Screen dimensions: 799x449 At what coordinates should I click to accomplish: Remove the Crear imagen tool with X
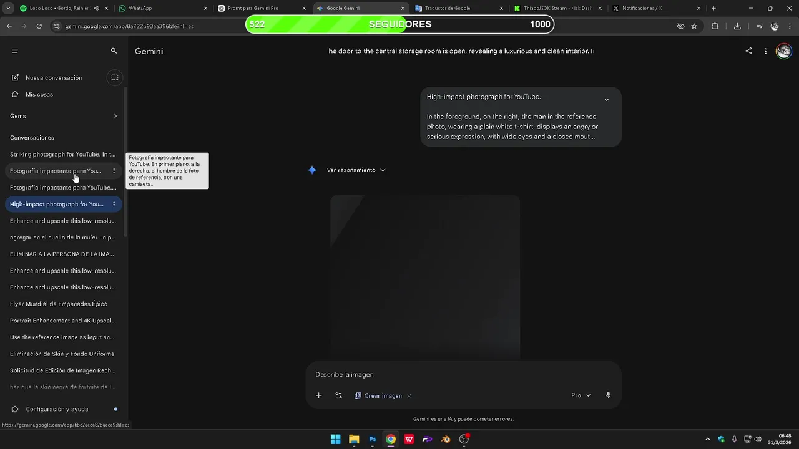(409, 396)
